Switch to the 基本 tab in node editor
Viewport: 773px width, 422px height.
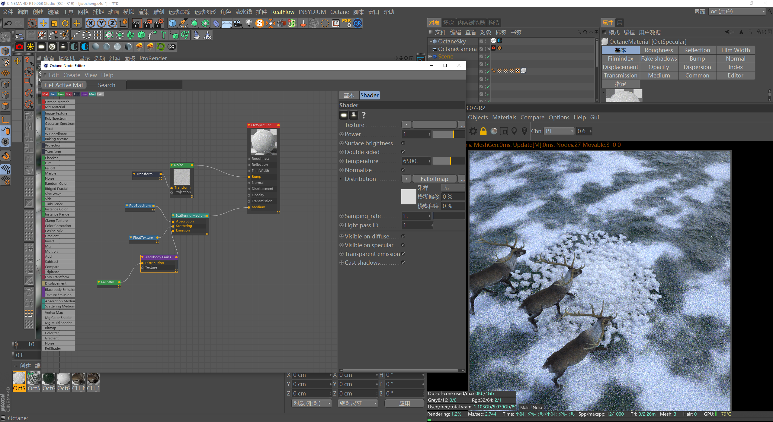tap(349, 95)
